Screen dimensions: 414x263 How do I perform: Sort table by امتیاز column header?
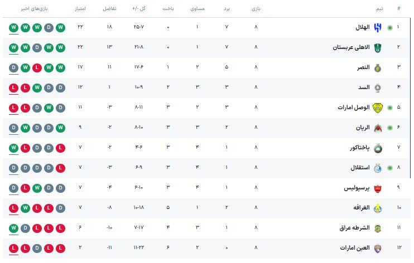pos(80,9)
